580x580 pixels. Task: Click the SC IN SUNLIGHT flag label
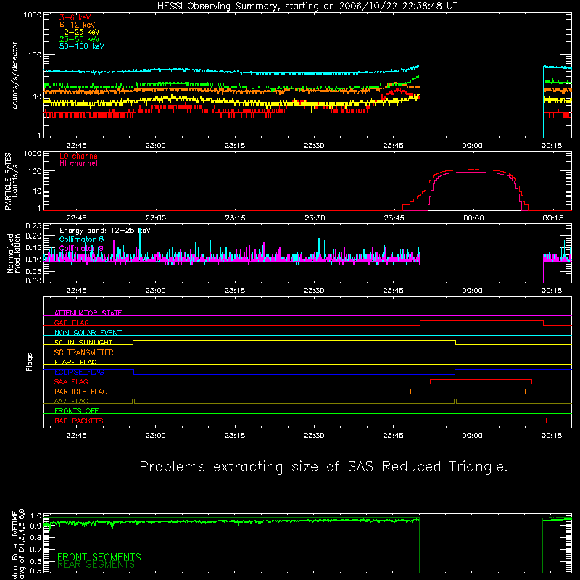83,342
